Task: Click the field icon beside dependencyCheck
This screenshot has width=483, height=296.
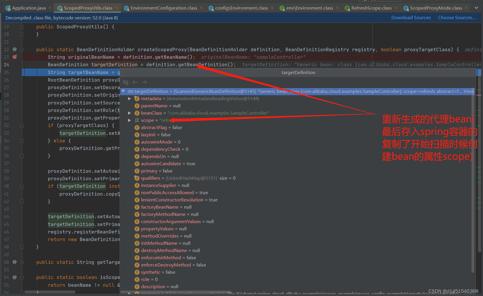Action: tap(137, 149)
